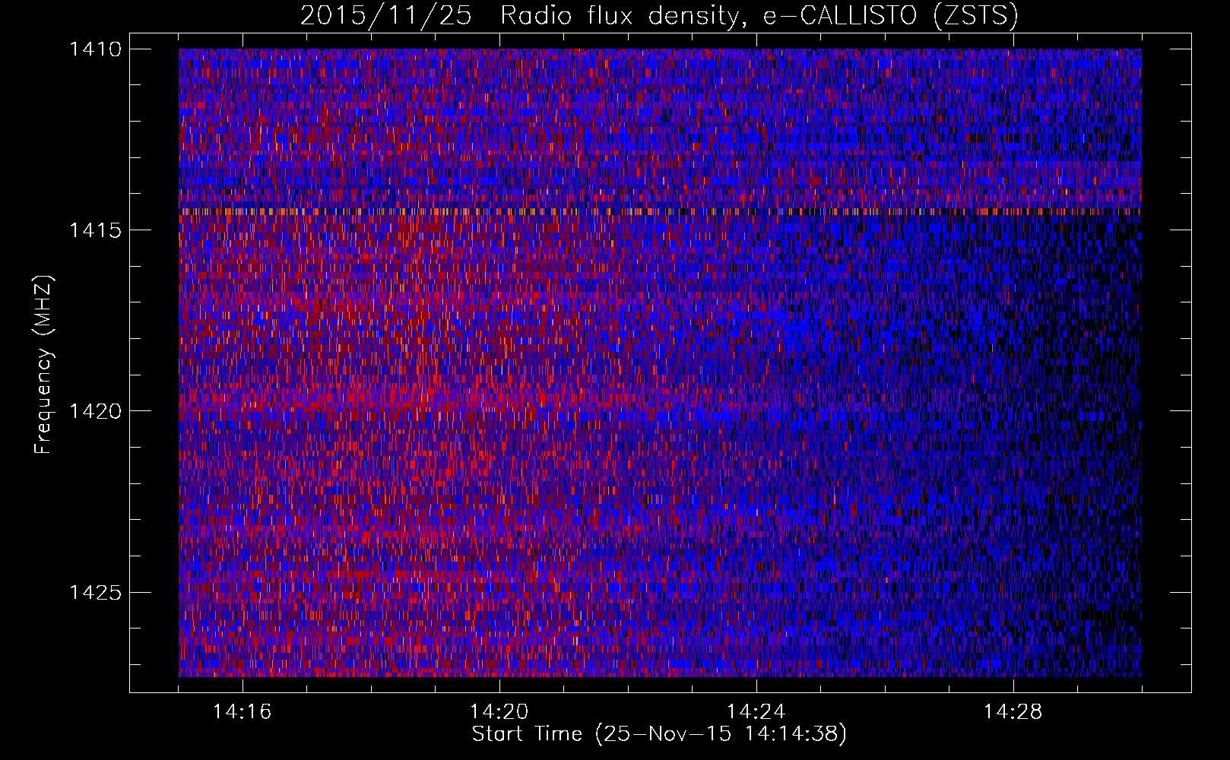Click the 'Frequency (MHZ)' y-axis label
1230x760 pixels.
pyautogui.click(x=43, y=365)
